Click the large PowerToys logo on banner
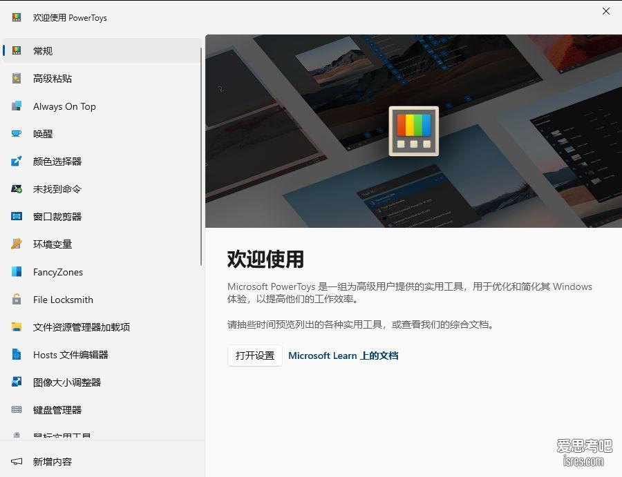This screenshot has width=622, height=477. pyautogui.click(x=414, y=131)
